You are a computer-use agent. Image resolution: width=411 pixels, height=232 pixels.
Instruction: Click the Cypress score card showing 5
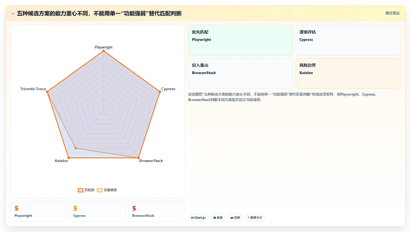(x=97, y=211)
